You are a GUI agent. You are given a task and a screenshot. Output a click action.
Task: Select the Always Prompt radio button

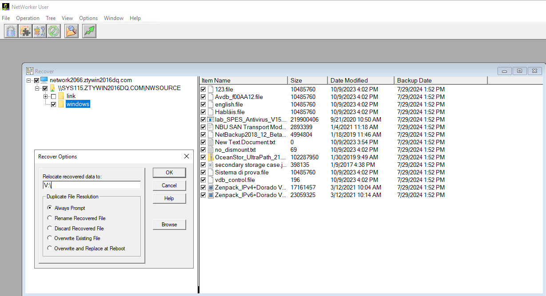[50, 208]
